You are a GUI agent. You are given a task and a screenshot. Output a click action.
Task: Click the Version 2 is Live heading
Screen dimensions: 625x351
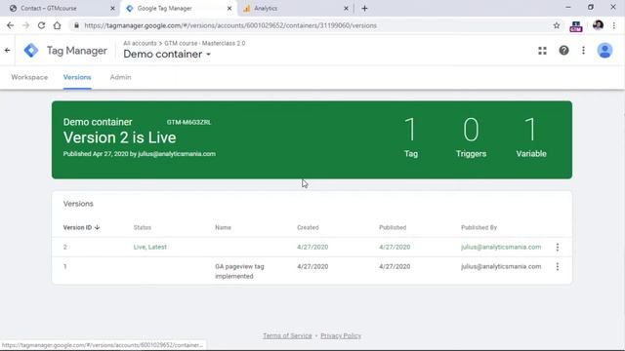tap(119, 137)
